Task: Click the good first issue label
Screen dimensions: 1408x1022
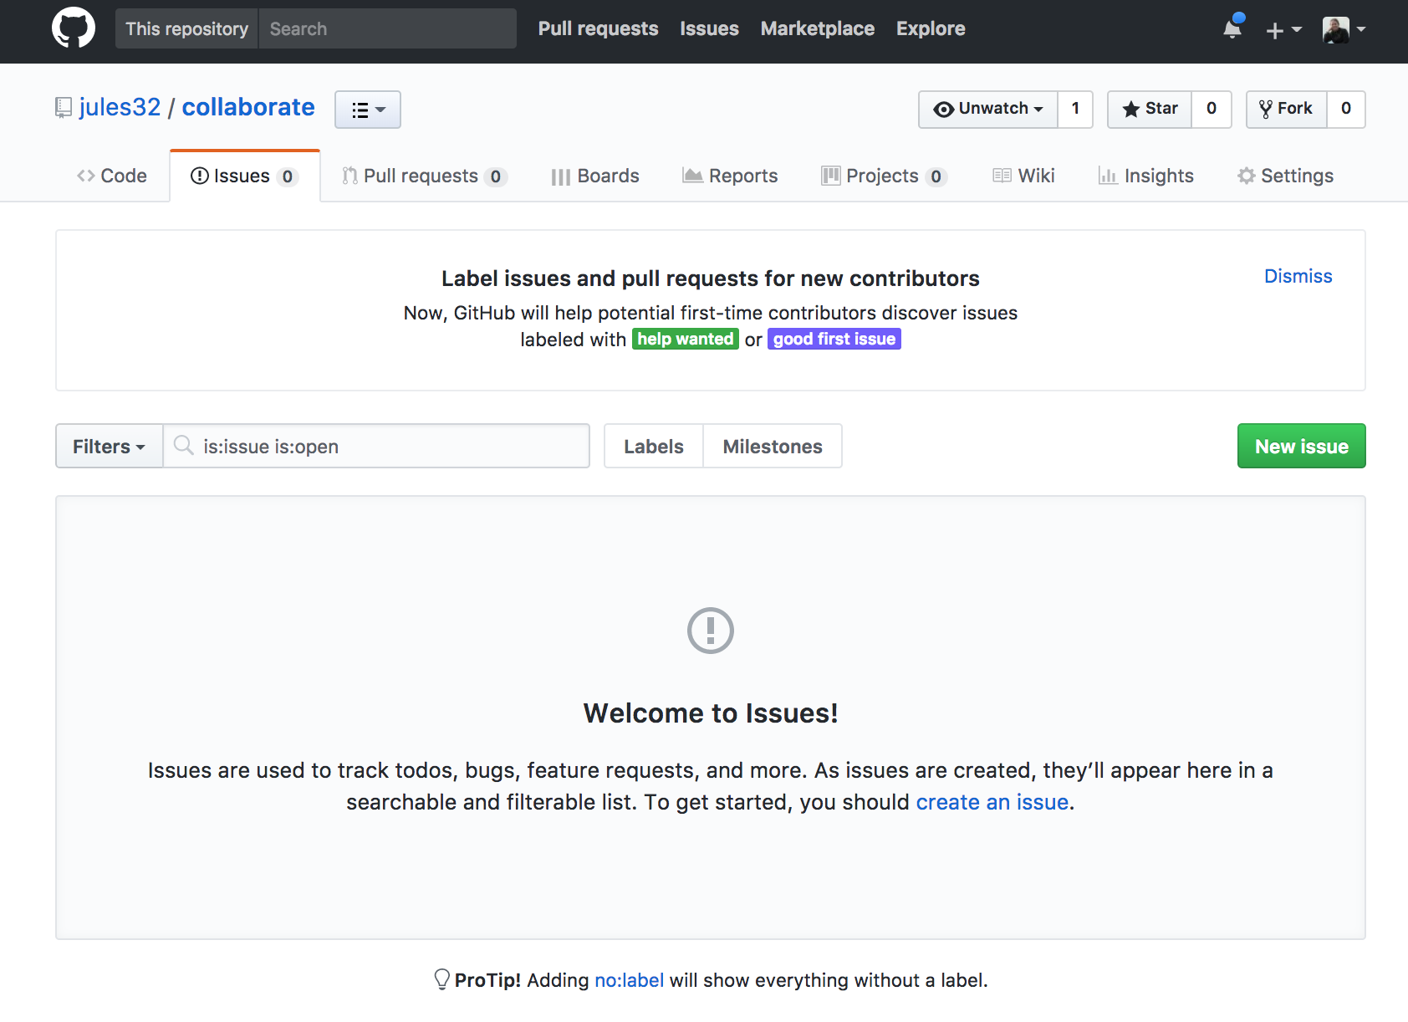Action: 834,339
